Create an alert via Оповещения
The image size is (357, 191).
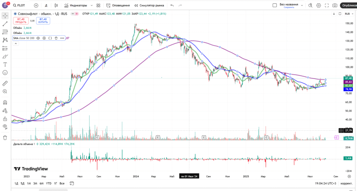click(118, 5)
